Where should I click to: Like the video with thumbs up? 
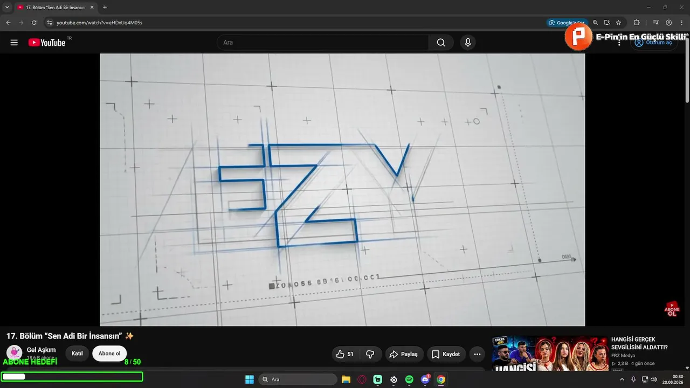345,354
